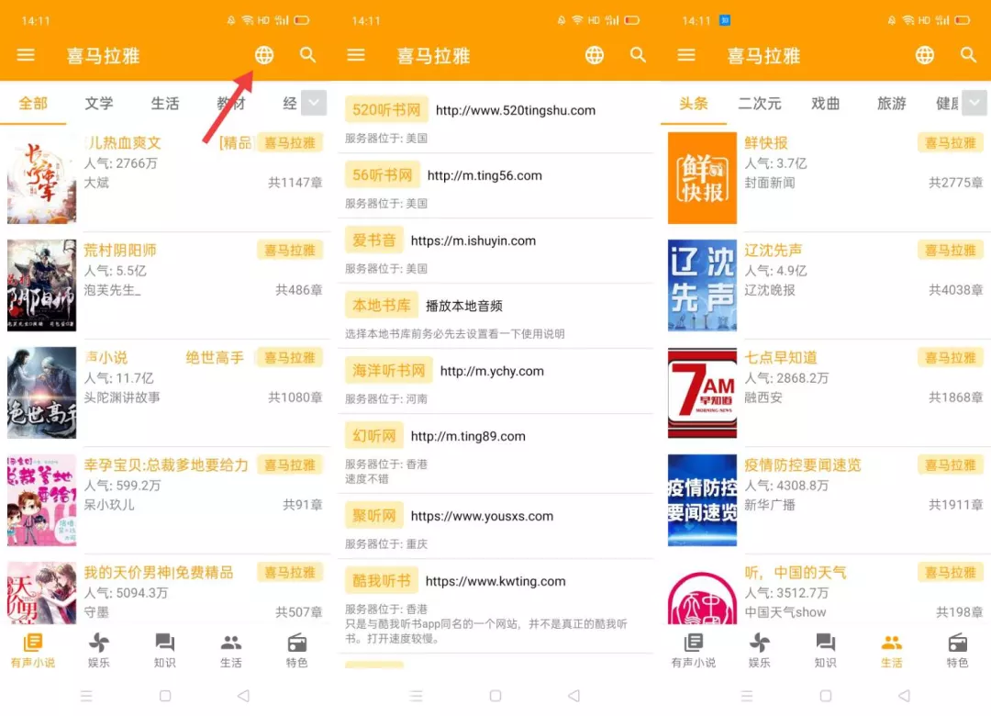This screenshot has width=991, height=716.
Task: Tap 播放本地音频 text
Action: click(464, 306)
